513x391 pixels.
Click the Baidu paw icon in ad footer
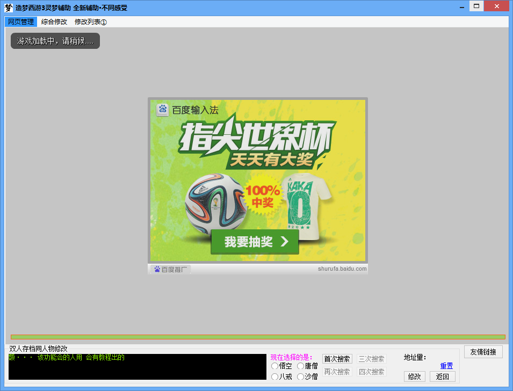point(157,269)
